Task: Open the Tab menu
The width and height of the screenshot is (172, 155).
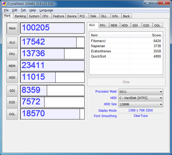Action: point(23,10)
